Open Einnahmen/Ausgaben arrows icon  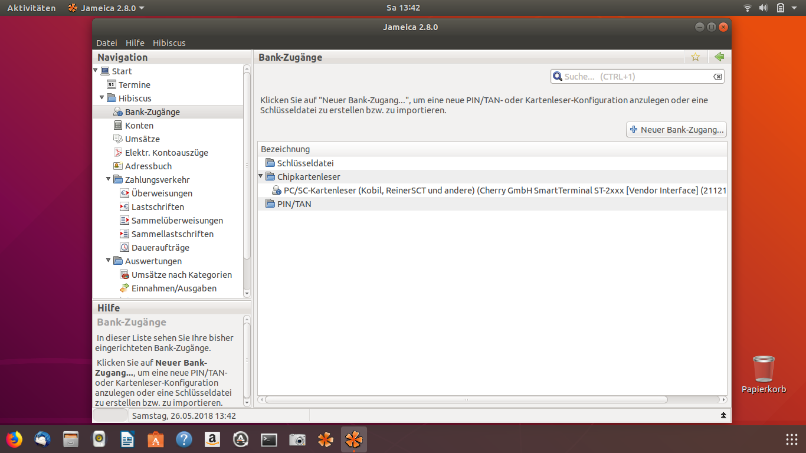124,288
